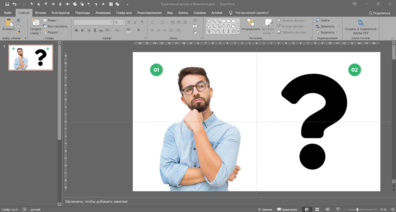Decrease font size with the small A
The height and width of the screenshot is (212, 396).
click(135, 22)
